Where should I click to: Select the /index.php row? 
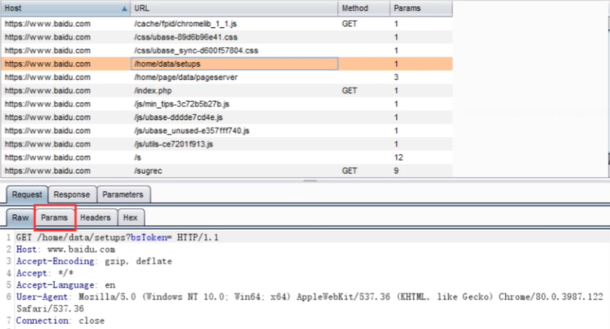pos(226,91)
